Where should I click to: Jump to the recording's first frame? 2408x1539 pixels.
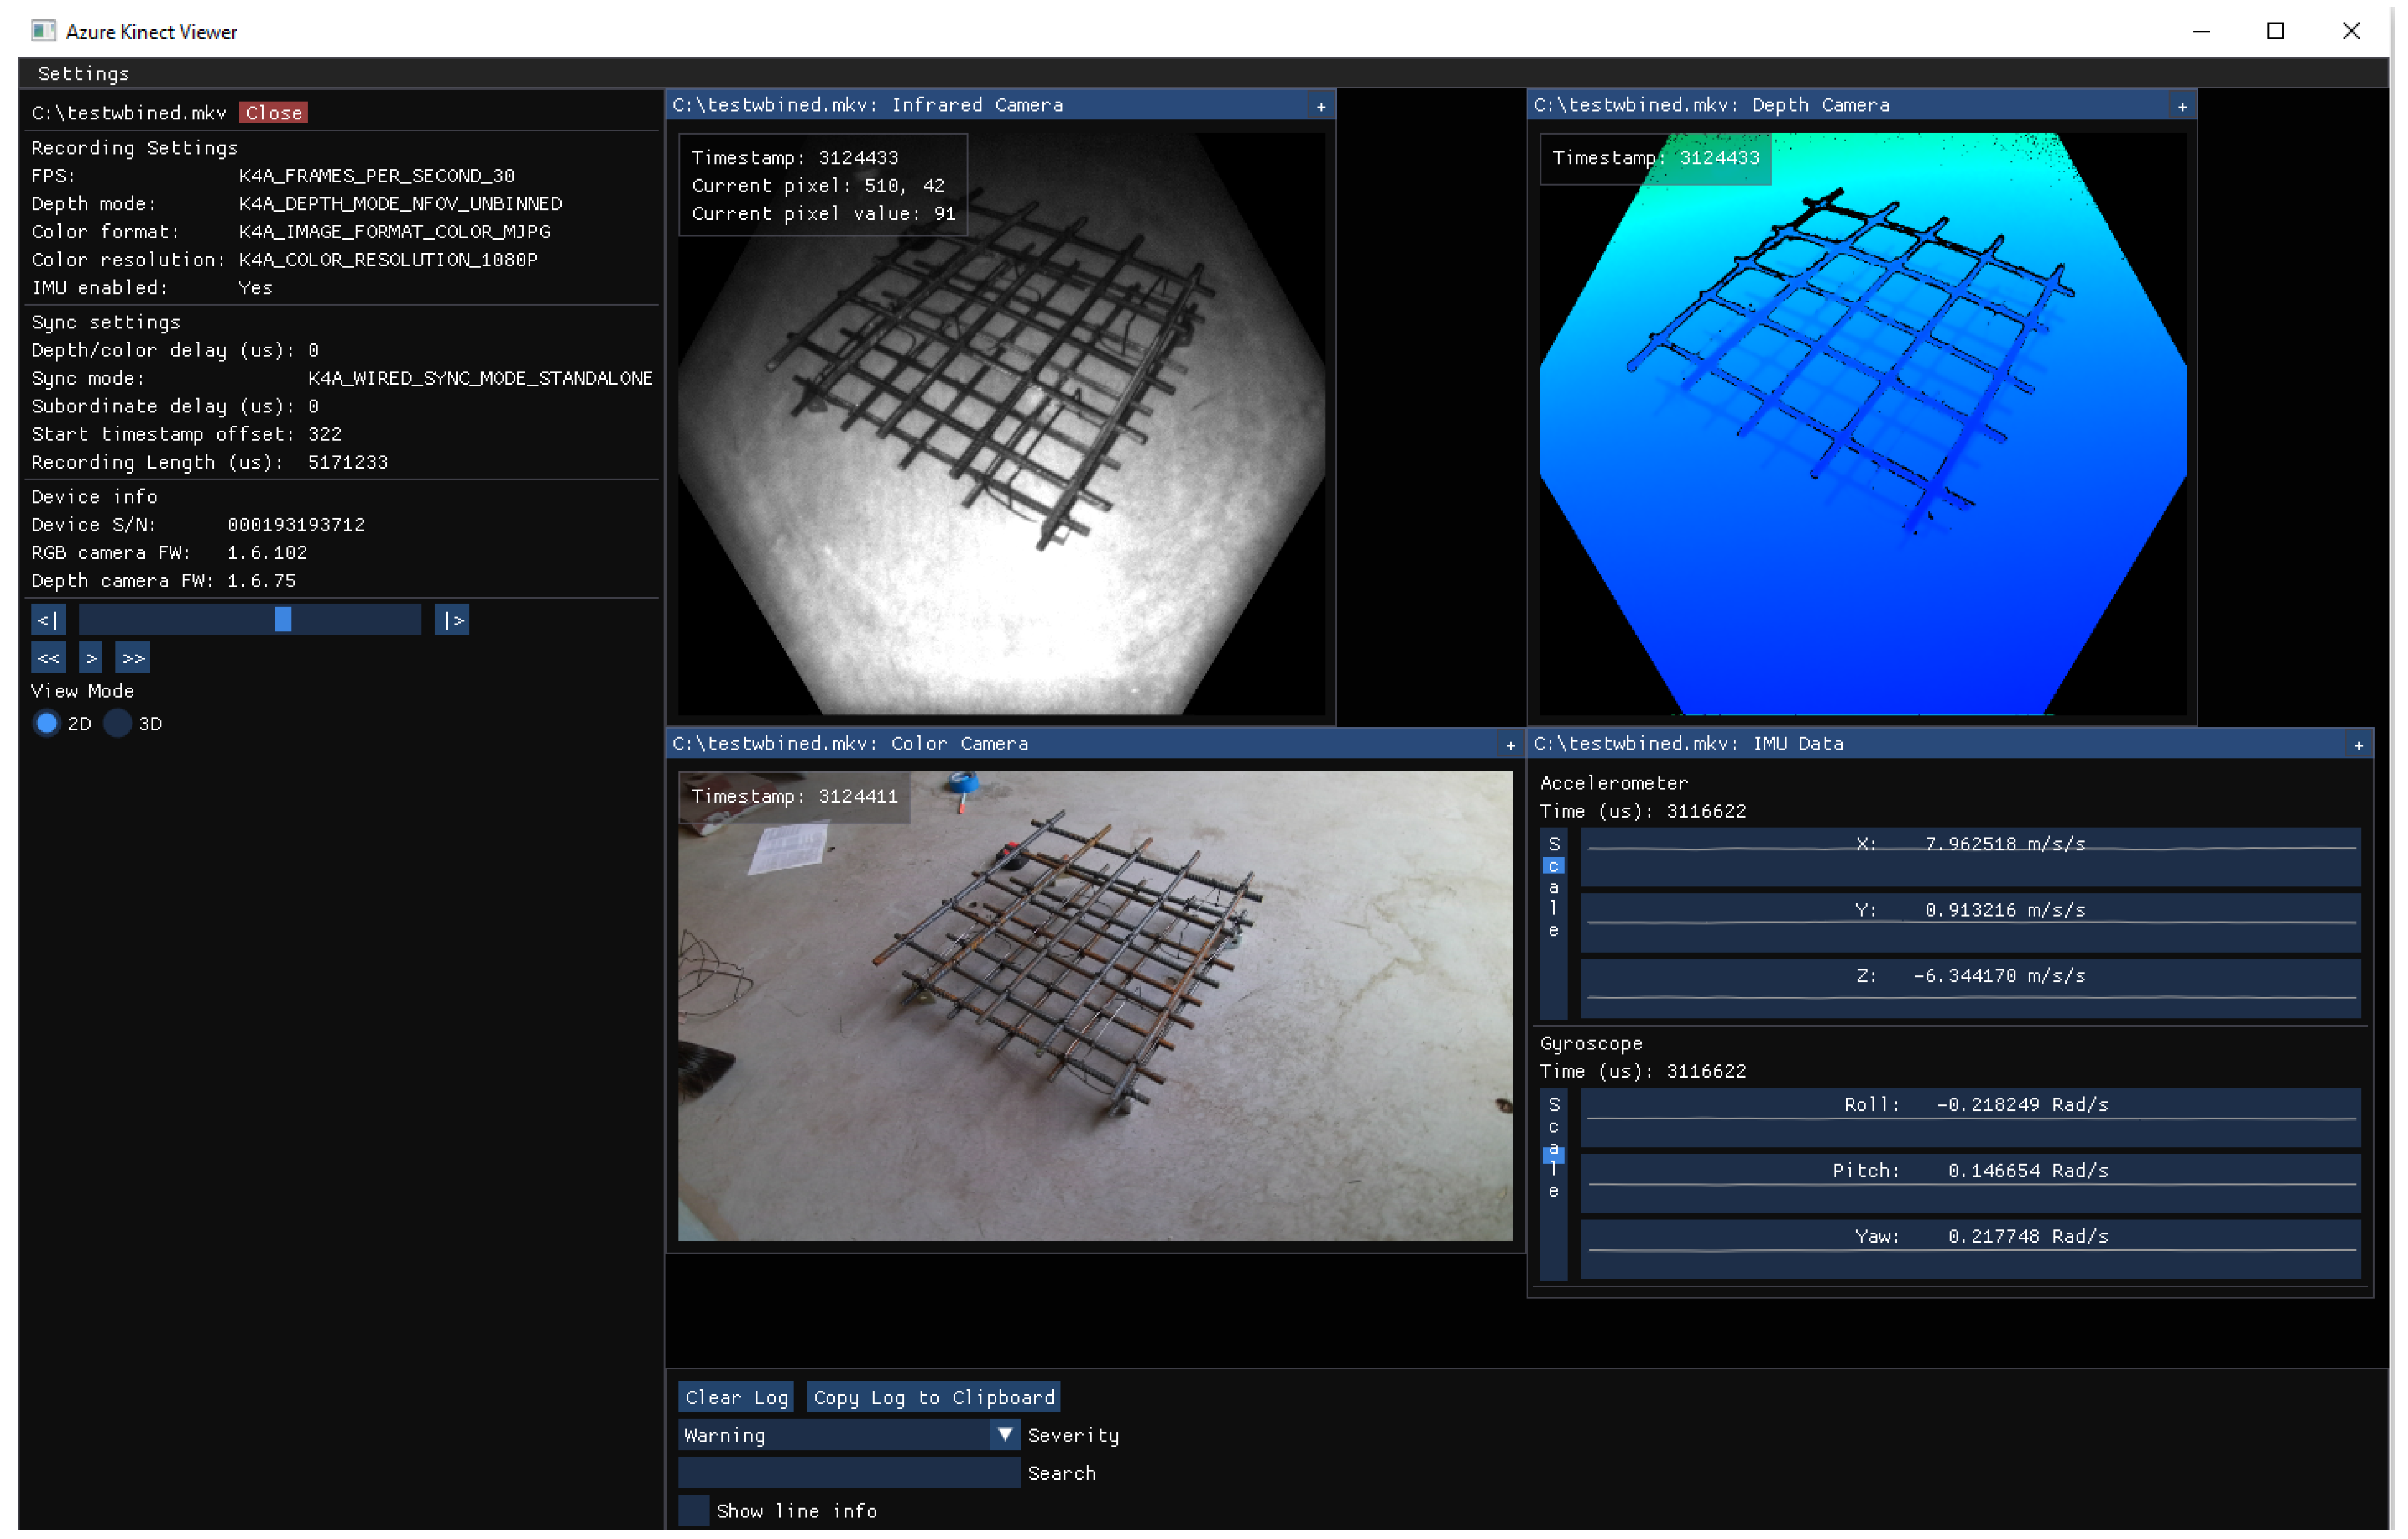pos(47,621)
